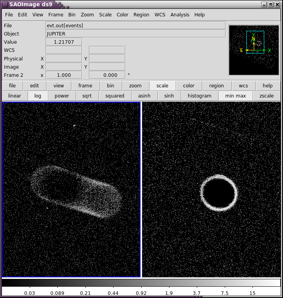Click the File field showing evt.out[events]
This screenshot has height=298, width=283.
(135, 26)
